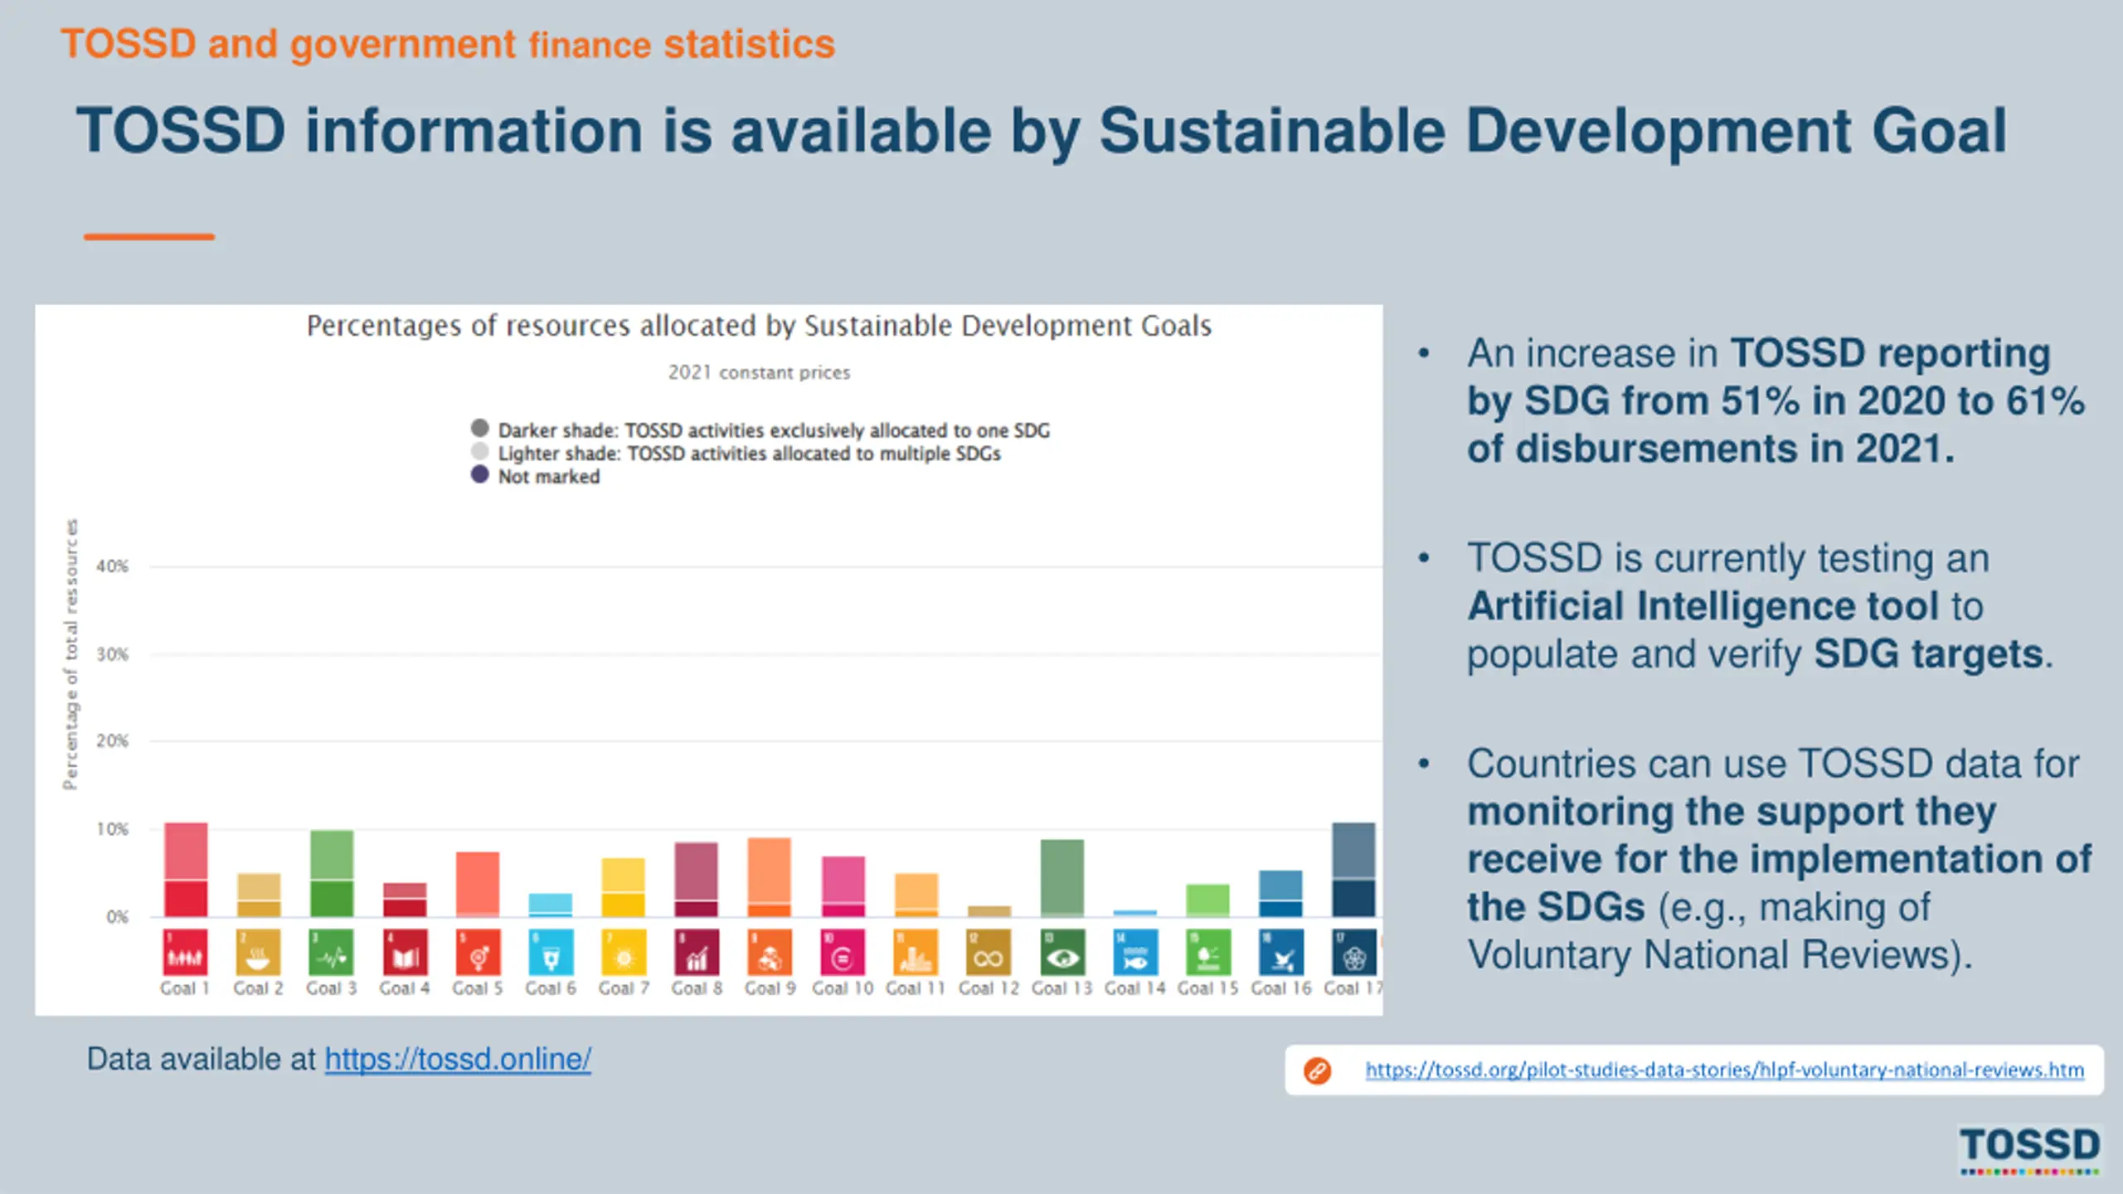Click the Goal 4 Quality Education SDG icon
The image size is (2123, 1194).
405,952
